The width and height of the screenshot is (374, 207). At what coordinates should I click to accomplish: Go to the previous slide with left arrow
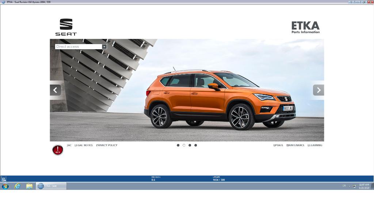55,90
